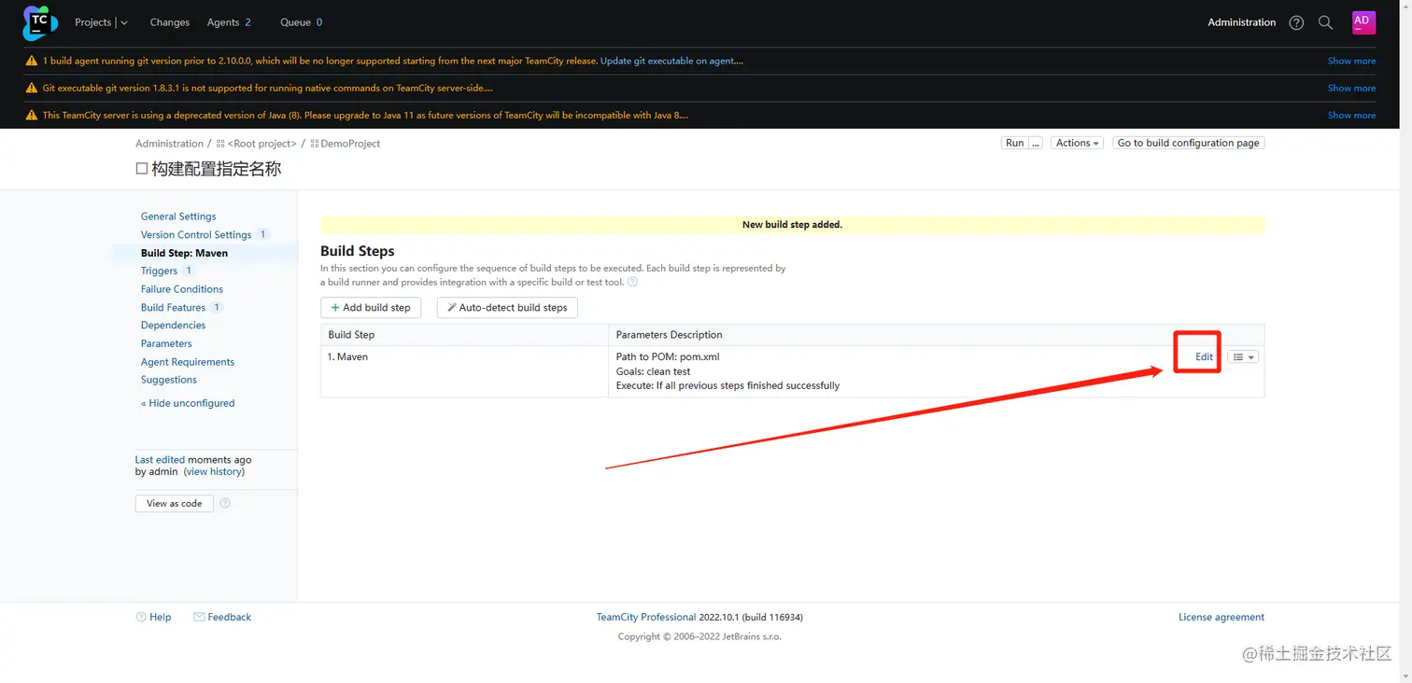
Task: Click the Help icon in the footer
Action: click(141, 617)
